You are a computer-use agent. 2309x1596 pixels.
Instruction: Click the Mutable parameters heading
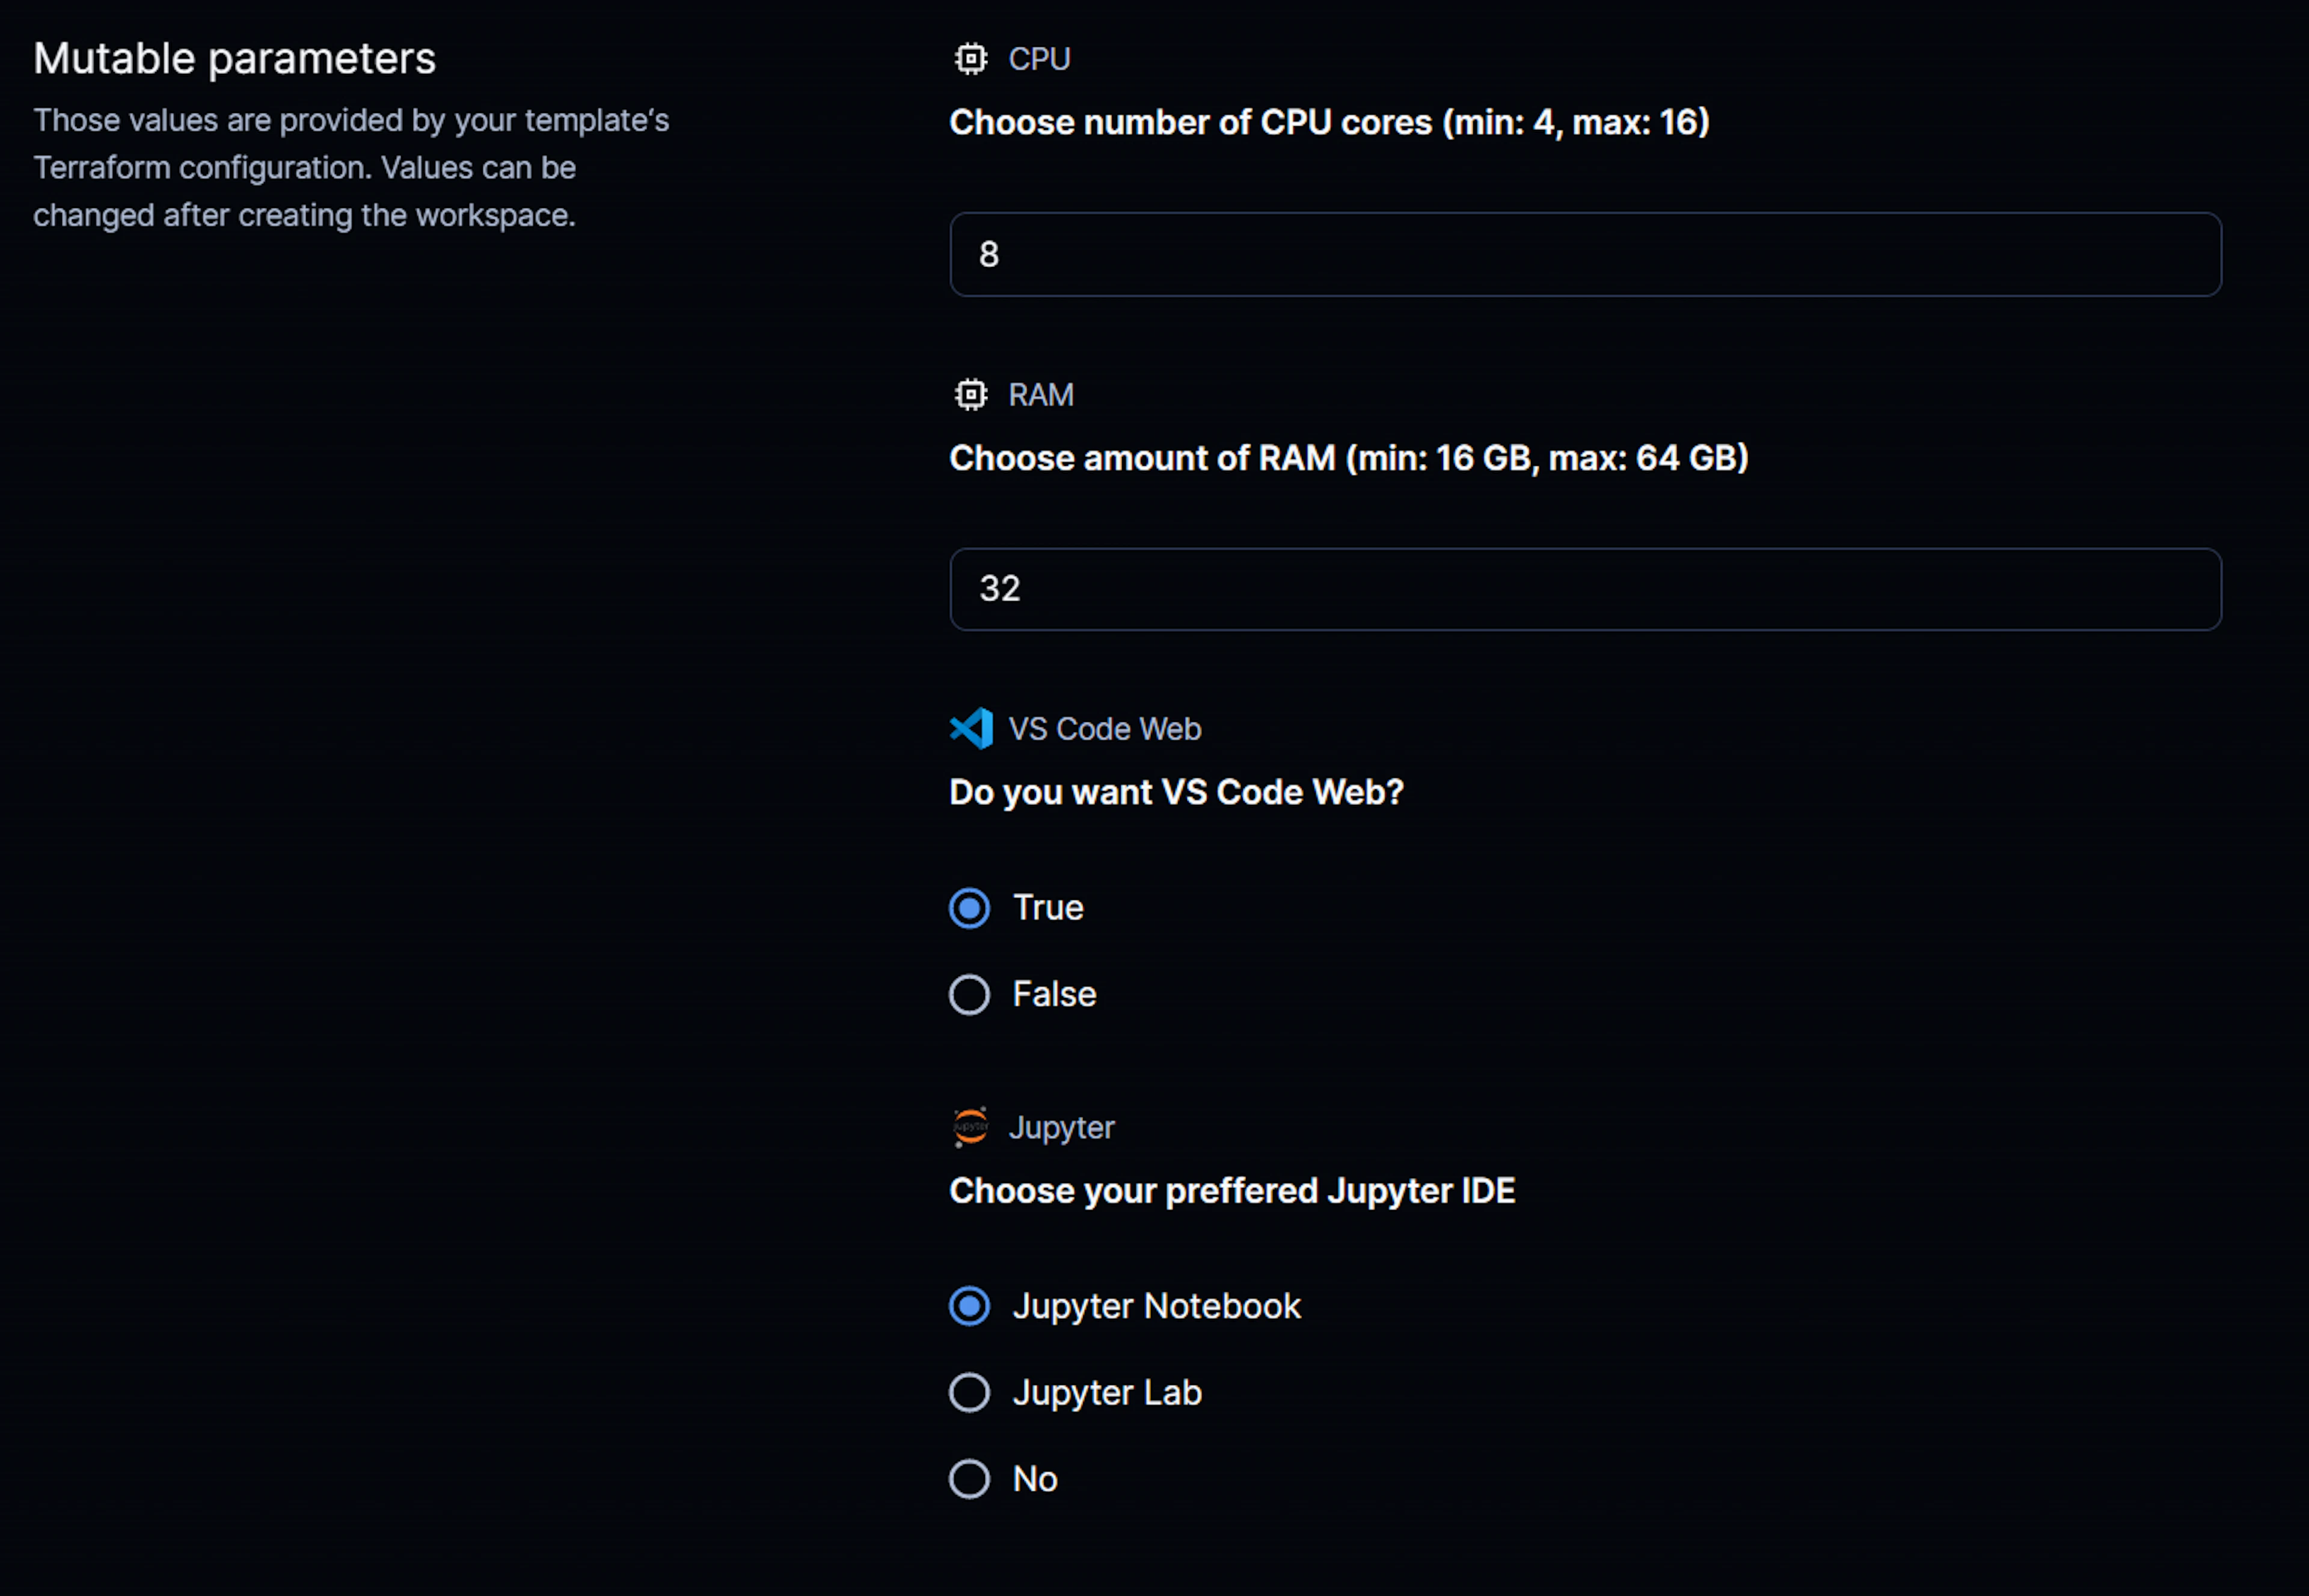[x=234, y=59]
